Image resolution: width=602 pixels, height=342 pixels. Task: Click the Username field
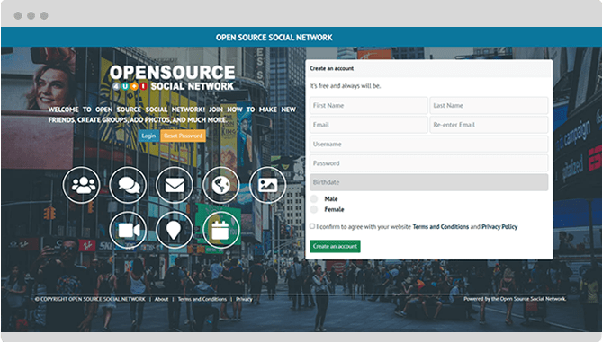pyautogui.click(x=429, y=144)
